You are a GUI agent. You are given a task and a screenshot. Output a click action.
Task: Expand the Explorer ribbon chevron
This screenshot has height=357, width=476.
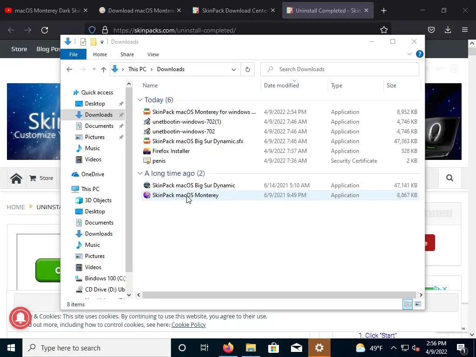[x=409, y=54]
